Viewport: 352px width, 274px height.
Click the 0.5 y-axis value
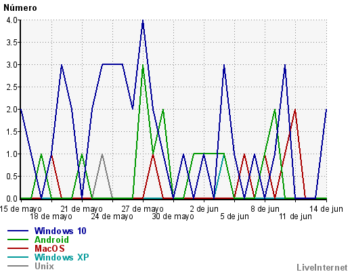pos(12,177)
